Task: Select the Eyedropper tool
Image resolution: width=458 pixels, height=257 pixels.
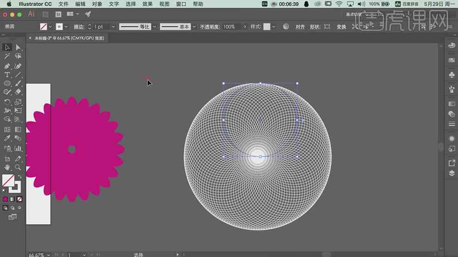Action: [7, 138]
